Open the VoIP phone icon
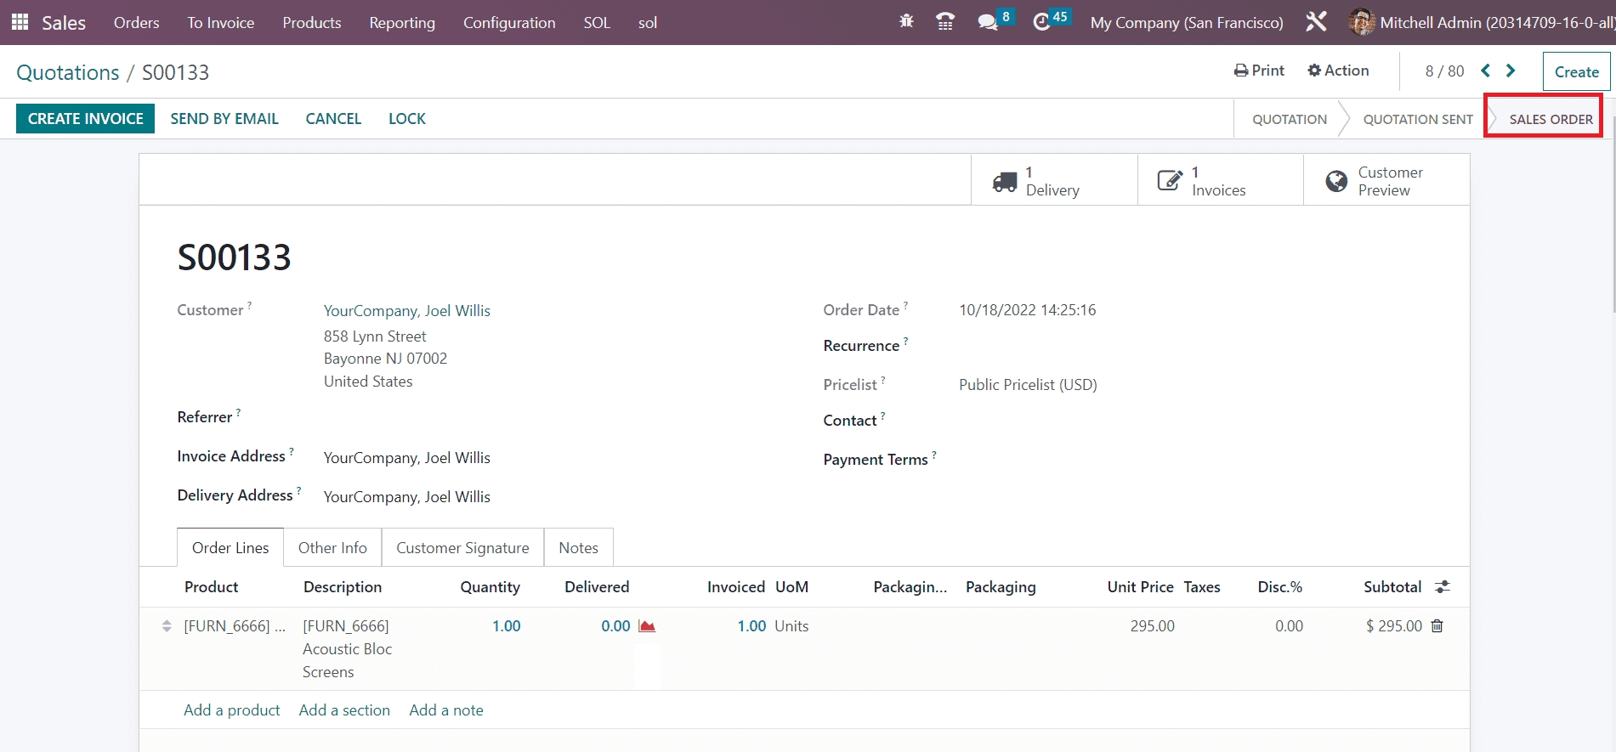The width and height of the screenshot is (1616, 752). [x=944, y=22]
